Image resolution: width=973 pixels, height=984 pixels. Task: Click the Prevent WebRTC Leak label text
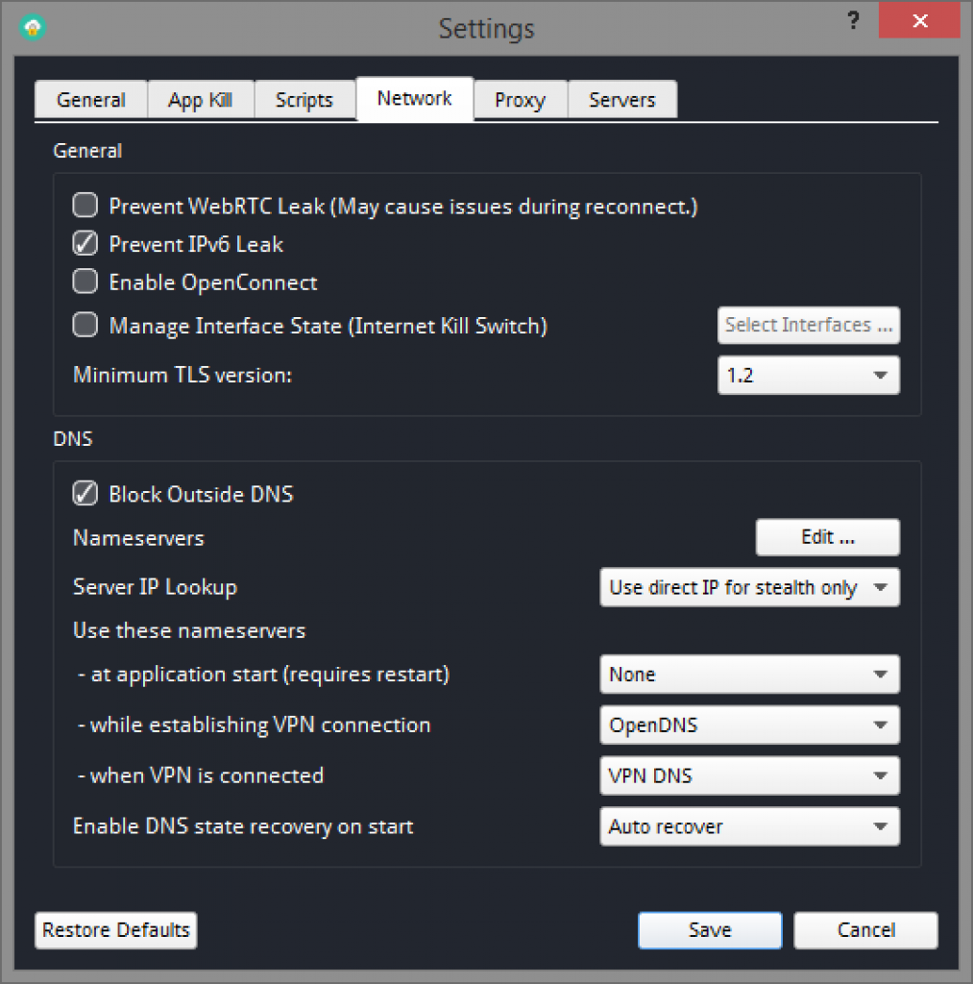[x=403, y=207]
